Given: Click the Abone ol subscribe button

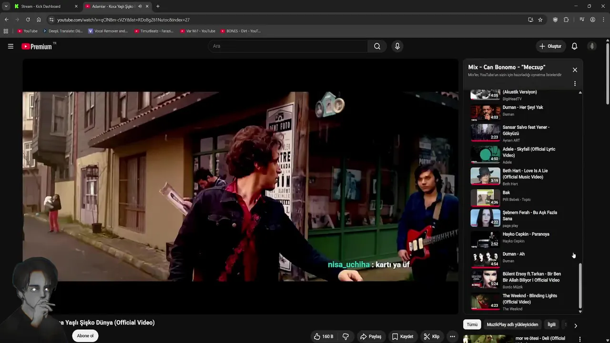Looking at the screenshot, I should (85, 336).
